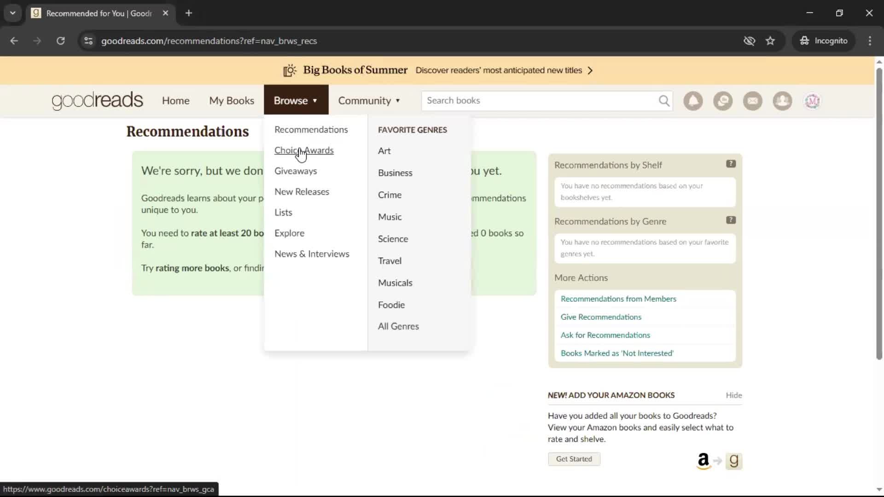Click the Goodreads logo

(97, 101)
